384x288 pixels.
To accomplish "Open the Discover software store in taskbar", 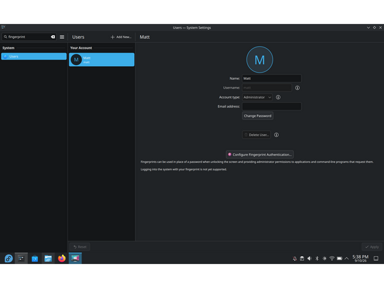I will tap(35, 258).
